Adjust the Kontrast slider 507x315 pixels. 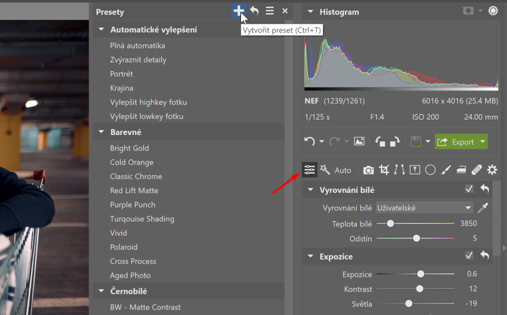point(419,288)
